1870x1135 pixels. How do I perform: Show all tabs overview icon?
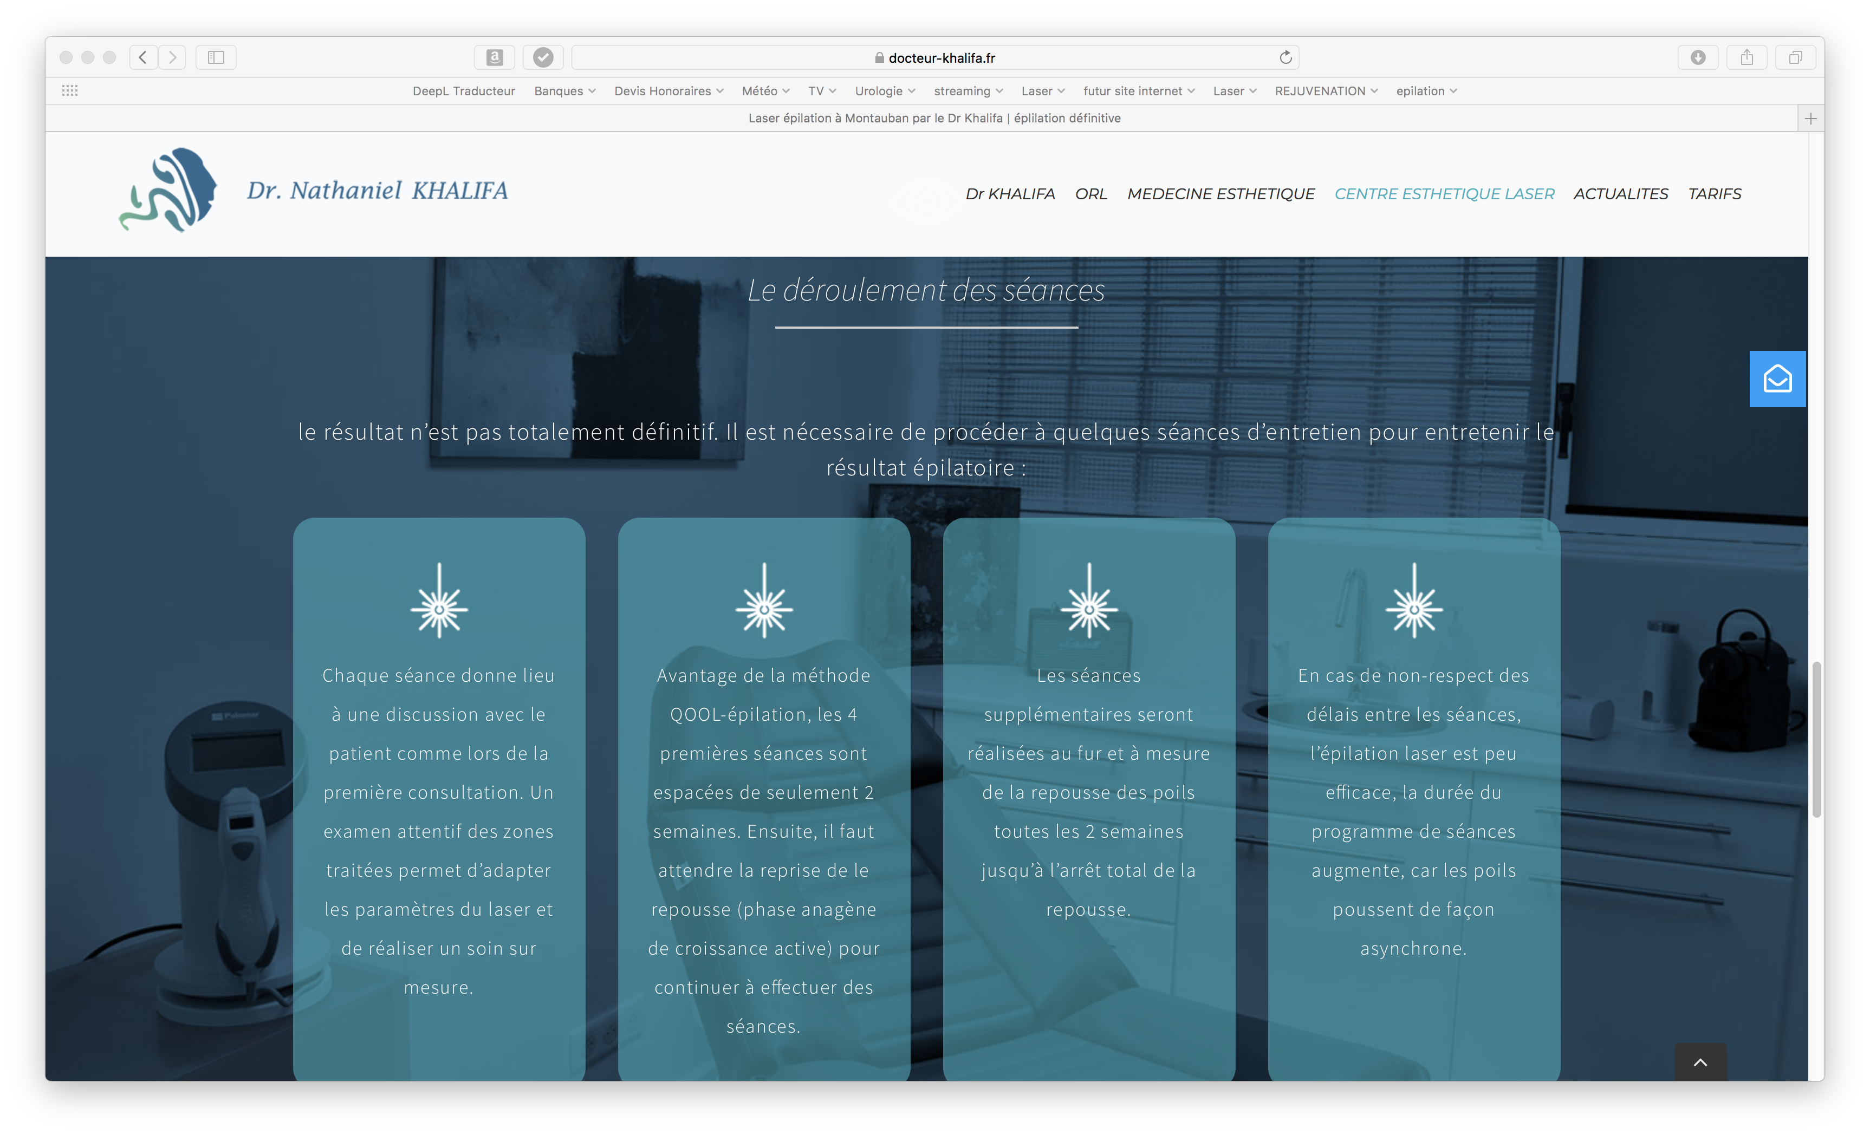[1795, 57]
